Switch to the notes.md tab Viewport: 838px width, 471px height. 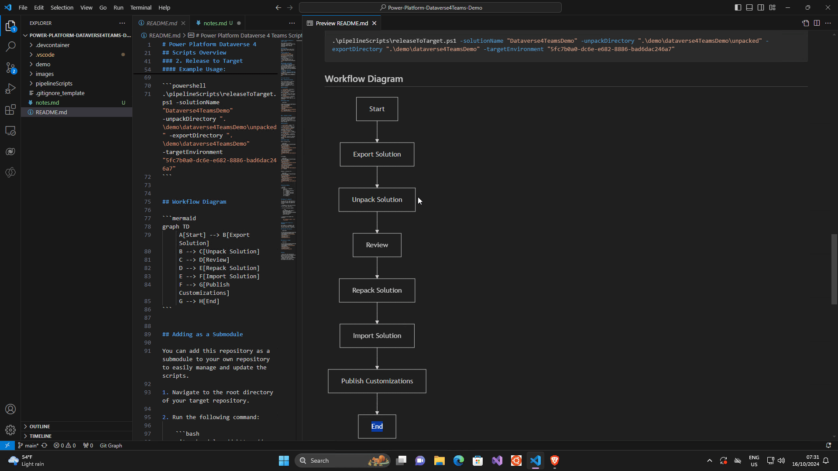pos(215,23)
